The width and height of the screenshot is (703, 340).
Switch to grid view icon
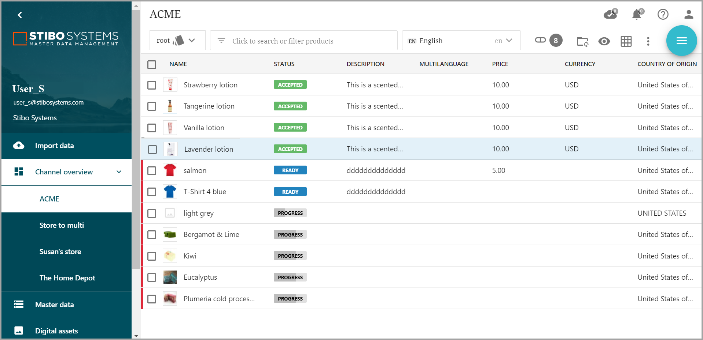point(626,41)
